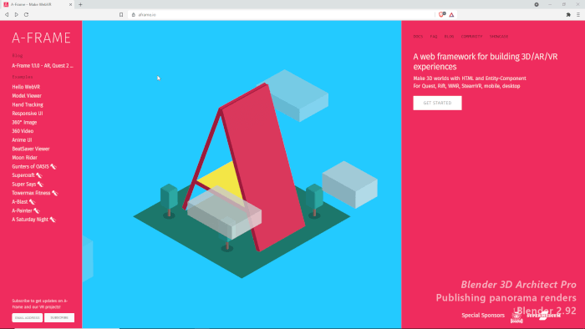Open the 360 Video example
This screenshot has width=585, height=329.
(23, 131)
